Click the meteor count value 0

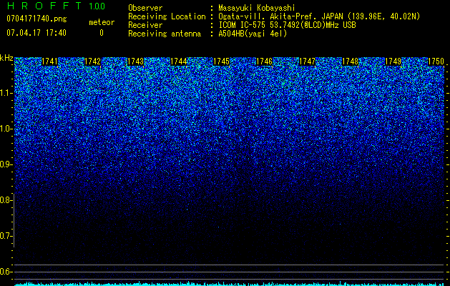(102, 33)
